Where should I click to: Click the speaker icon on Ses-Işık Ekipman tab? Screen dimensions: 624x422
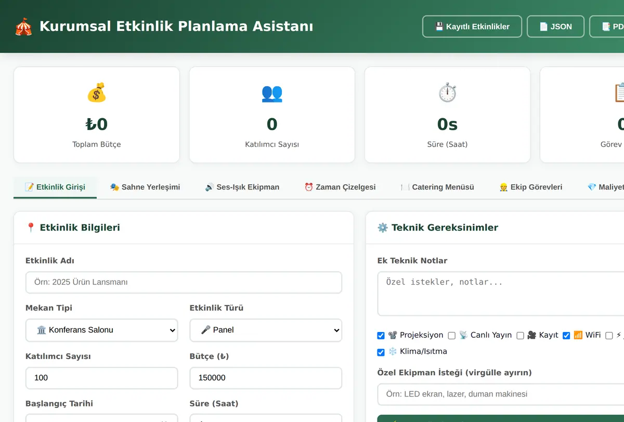210,187
